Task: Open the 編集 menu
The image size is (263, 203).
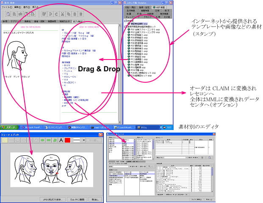Action: coord(16,7)
